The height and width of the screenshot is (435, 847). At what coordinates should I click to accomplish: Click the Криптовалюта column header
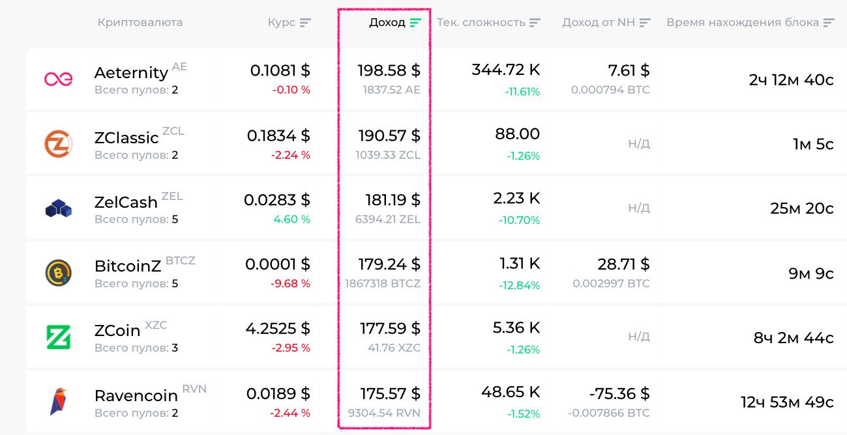[x=140, y=23]
